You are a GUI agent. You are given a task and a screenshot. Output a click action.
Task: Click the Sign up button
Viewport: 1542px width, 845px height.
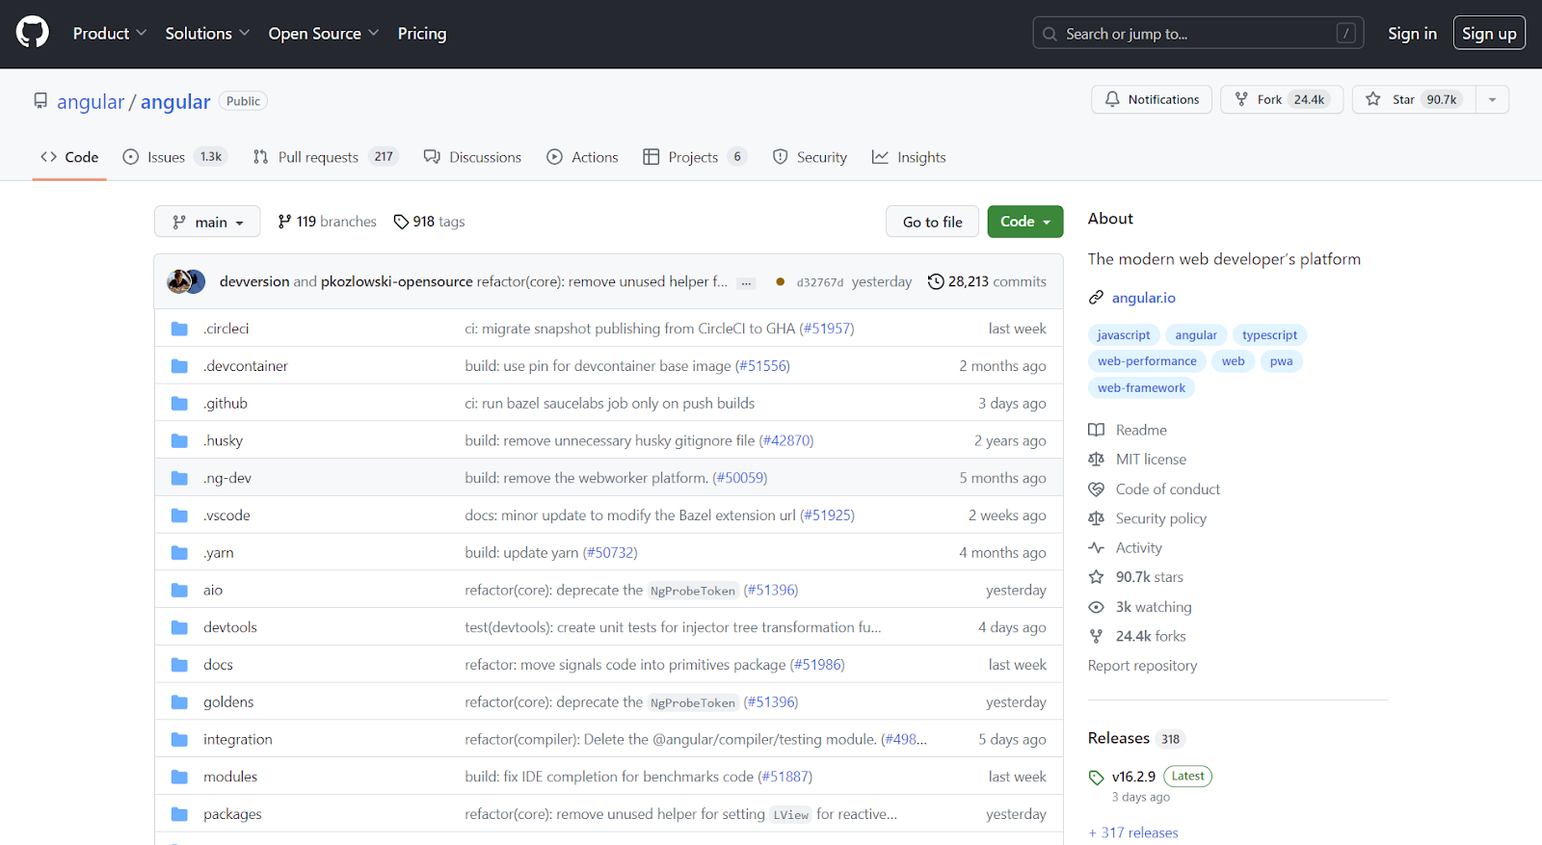click(1489, 34)
